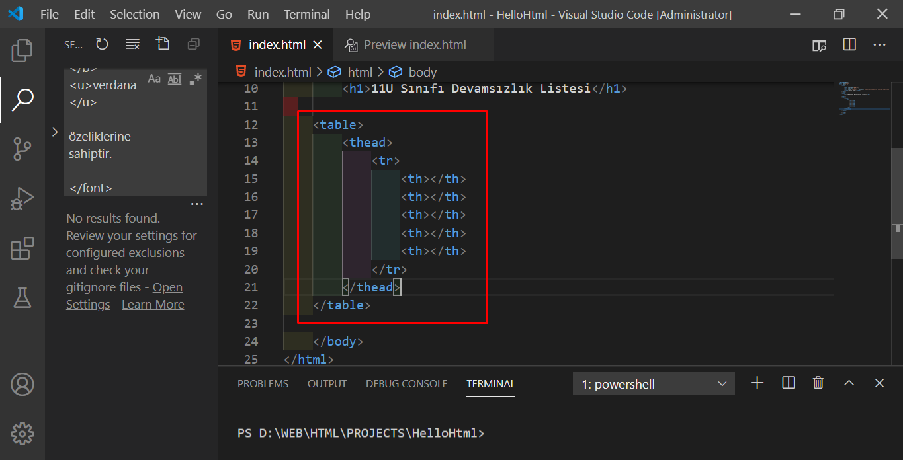
Task: Click the Learn More link
Action: click(x=153, y=305)
